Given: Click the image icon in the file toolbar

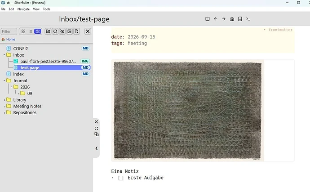Looking at the screenshot, I should (x=69, y=31).
